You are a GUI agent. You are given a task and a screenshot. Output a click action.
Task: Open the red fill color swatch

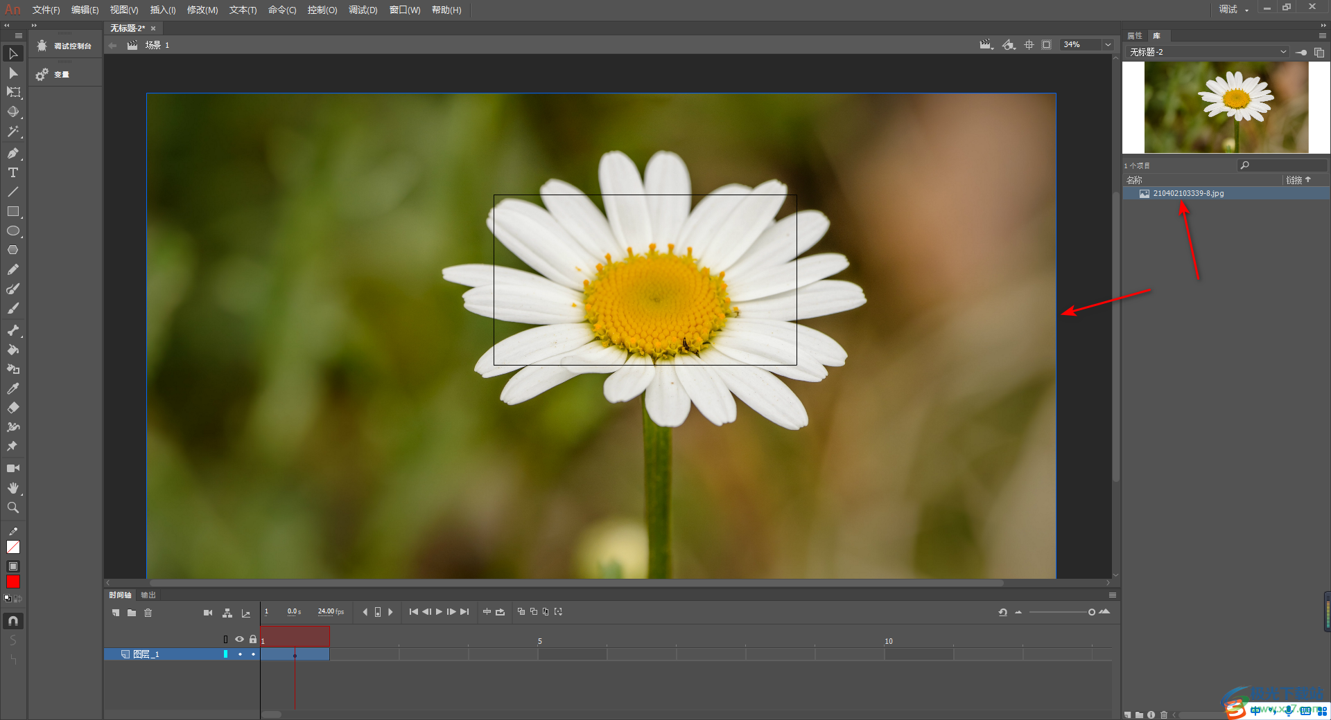[x=13, y=582]
